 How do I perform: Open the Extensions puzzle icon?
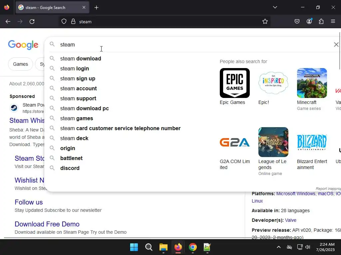(x=321, y=21)
